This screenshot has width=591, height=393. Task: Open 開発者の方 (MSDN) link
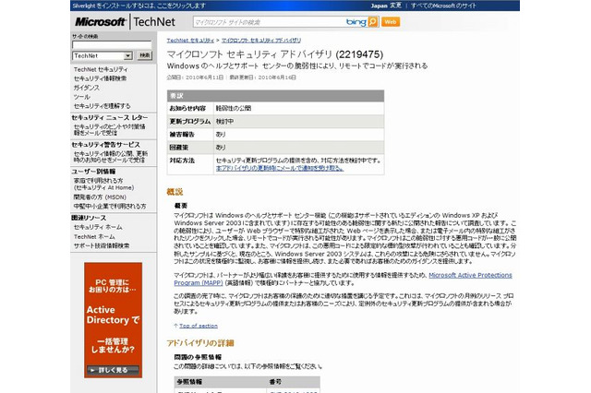click(100, 196)
